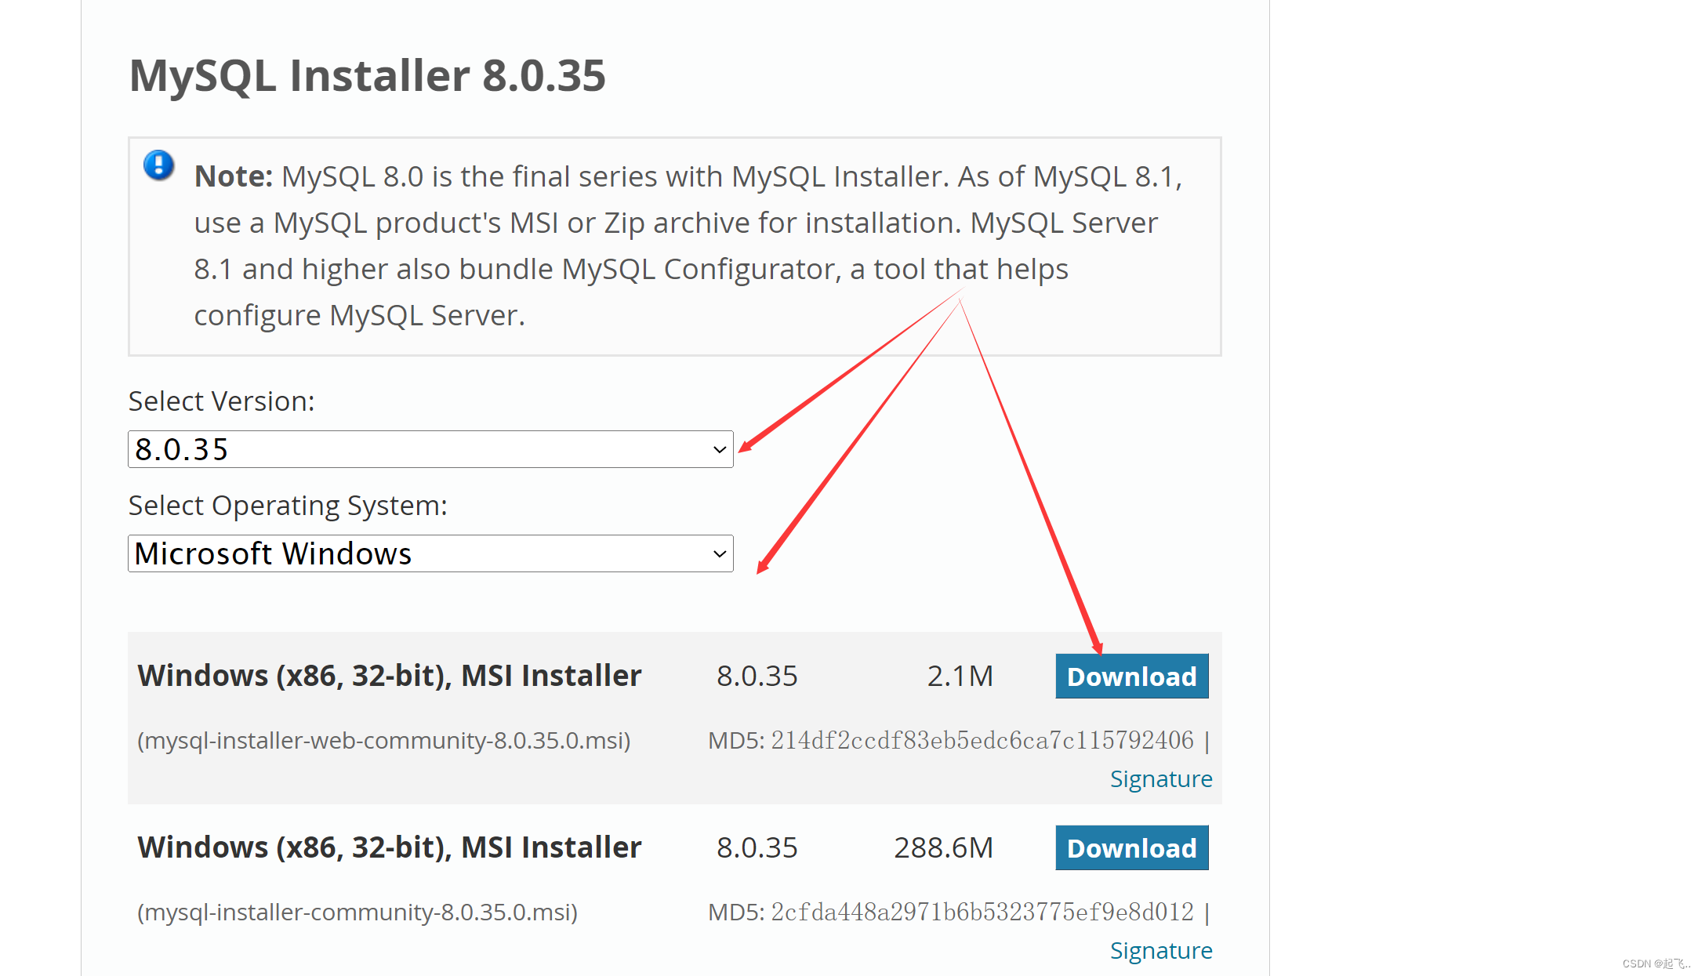
Task: Click the 288.6M file size text
Action: click(943, 847)
